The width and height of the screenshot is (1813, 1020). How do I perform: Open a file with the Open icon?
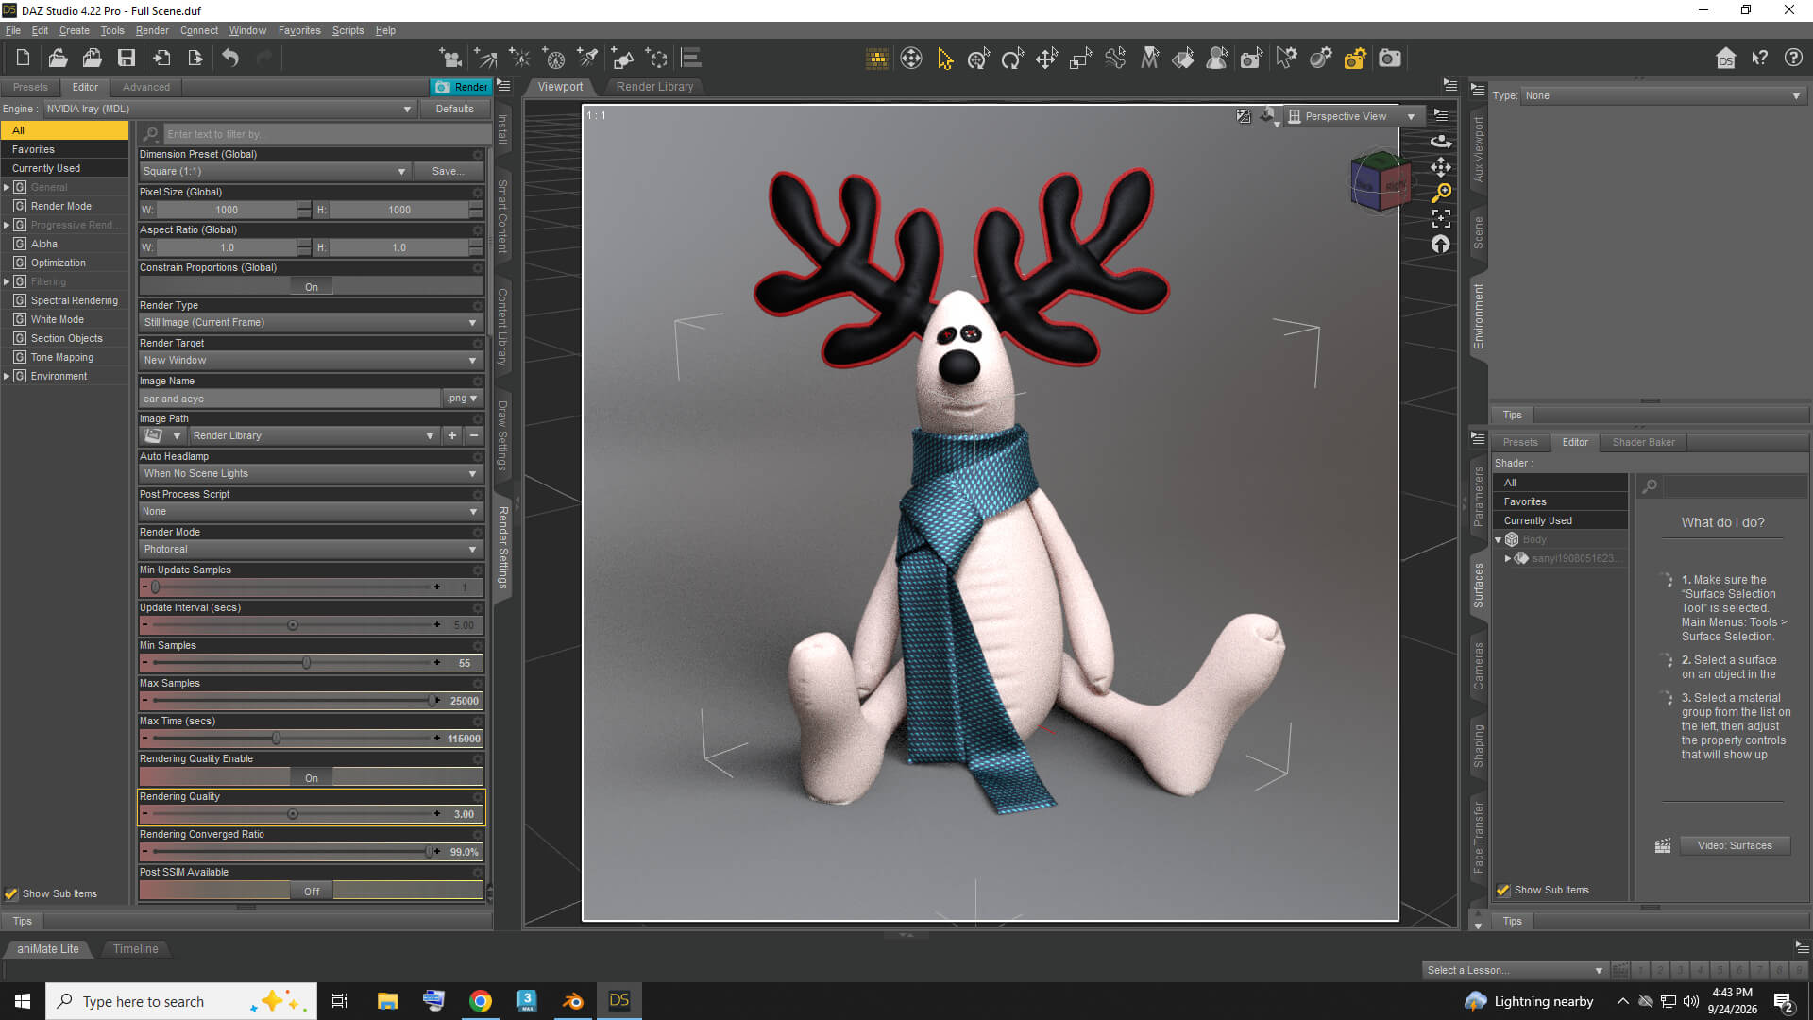[x=58, y=59]
